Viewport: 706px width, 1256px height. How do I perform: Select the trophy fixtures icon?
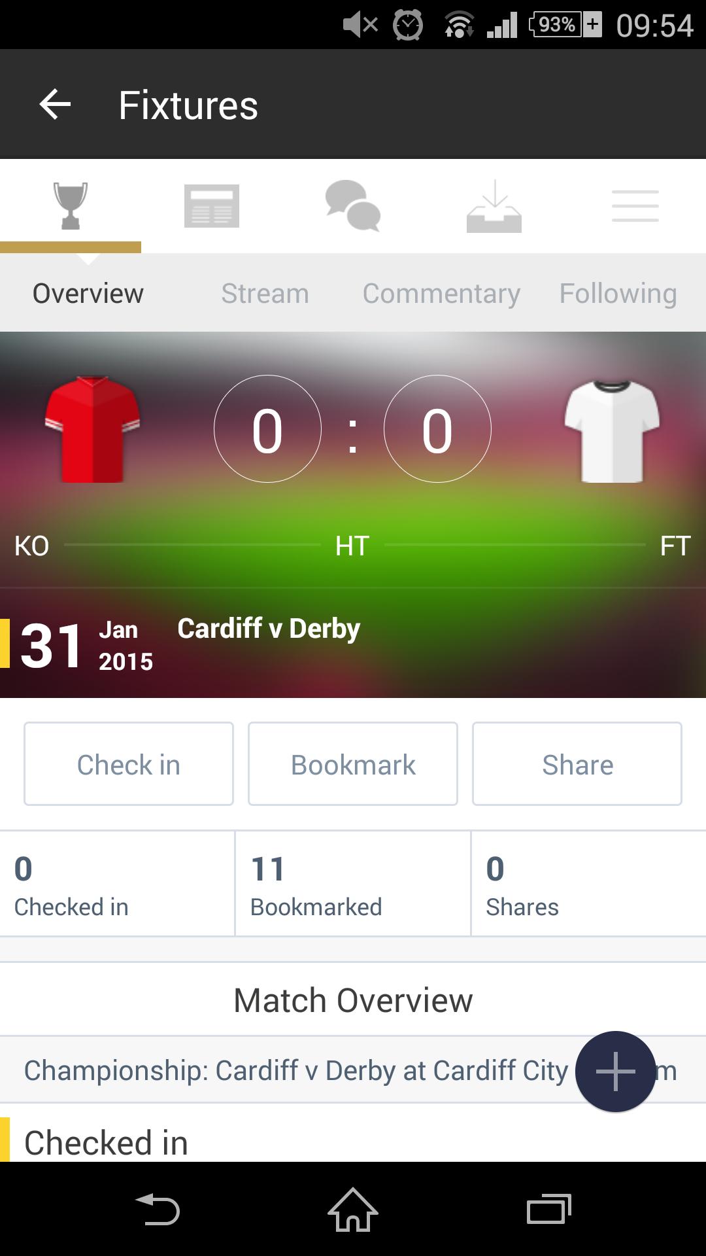pyautogui.click(x=71, y=205)
